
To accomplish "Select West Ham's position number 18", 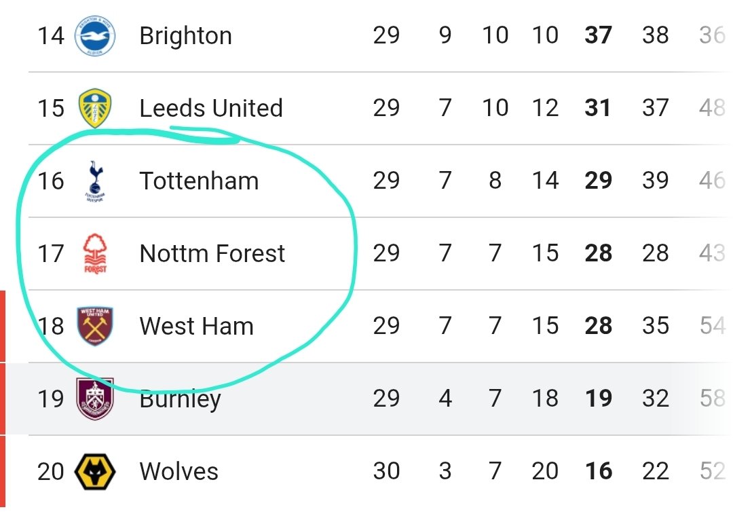I will [x=50, y=327].
